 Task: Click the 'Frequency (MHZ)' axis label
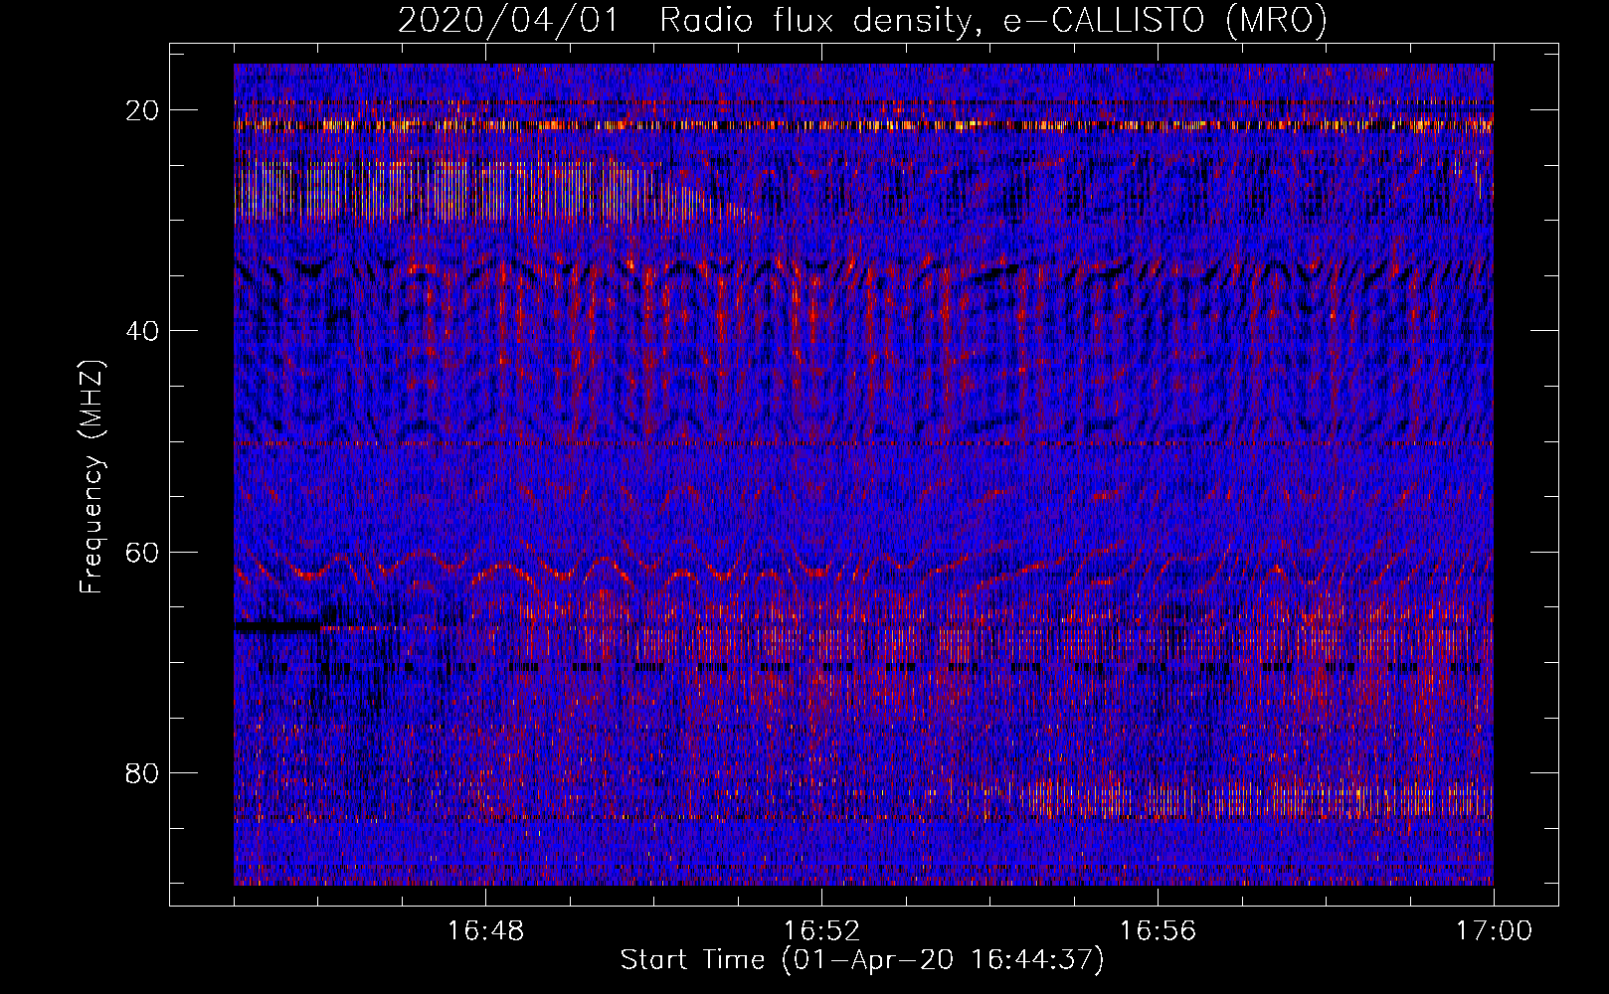(91, 477)
